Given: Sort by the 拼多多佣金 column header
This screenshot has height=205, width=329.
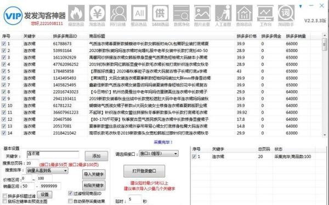Looking at the screenshot, I should 271,36.
